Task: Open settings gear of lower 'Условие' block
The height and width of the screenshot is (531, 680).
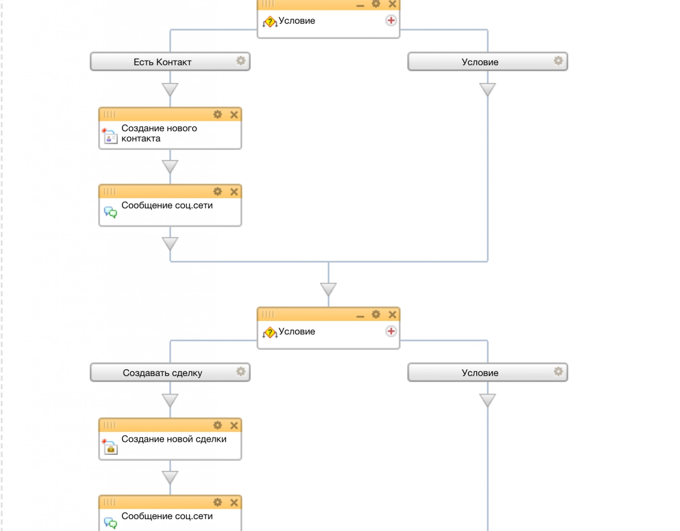Action: 376,314
